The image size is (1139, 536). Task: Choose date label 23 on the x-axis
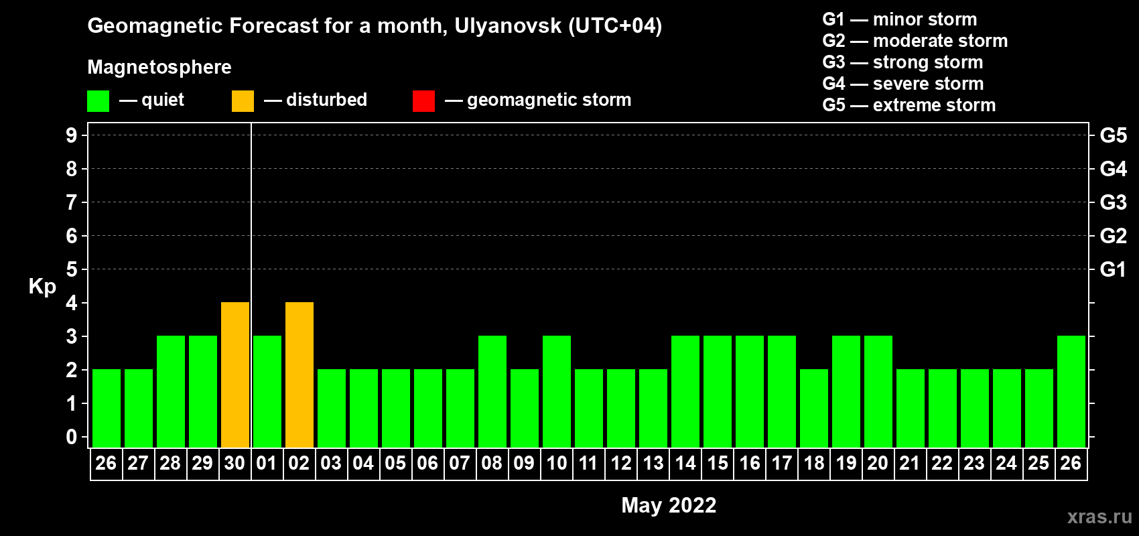tap(974, 464)
